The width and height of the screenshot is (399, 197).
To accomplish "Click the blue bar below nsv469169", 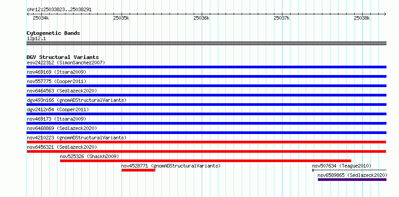I will coord(206,76).
